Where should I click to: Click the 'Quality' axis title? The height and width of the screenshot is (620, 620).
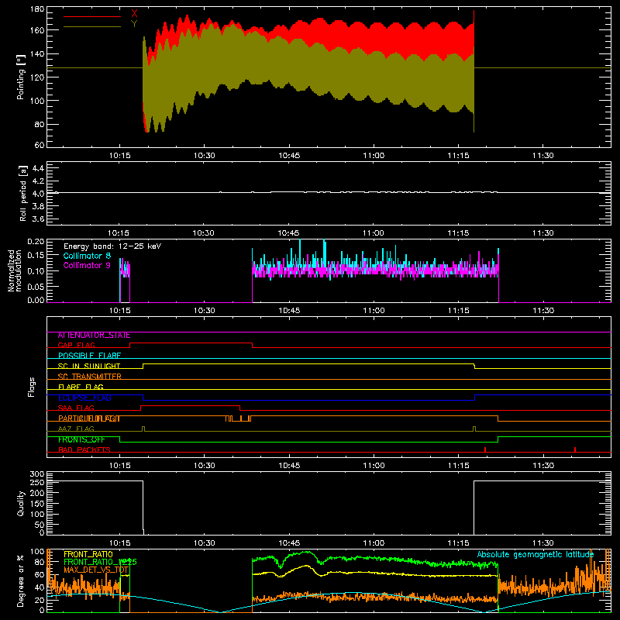point(21,503)
